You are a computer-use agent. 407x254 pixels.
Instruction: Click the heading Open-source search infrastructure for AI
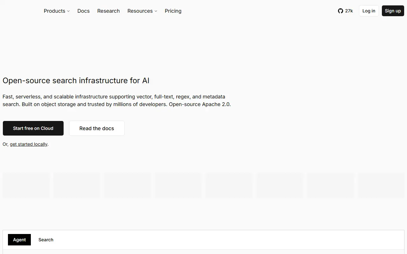(x=76, y=81)
